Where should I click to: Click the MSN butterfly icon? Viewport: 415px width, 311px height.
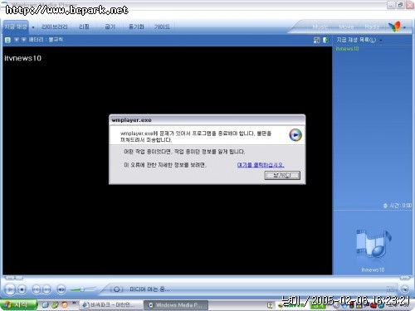tap(394, 27)
